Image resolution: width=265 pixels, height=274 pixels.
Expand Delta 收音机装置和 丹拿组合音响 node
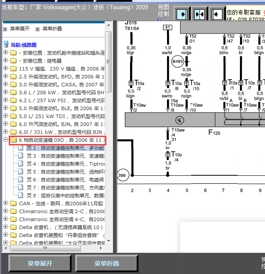5,234
